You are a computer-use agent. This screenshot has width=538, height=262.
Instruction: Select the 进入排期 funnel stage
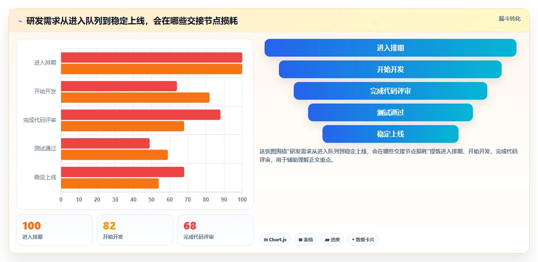click(390, 48)
